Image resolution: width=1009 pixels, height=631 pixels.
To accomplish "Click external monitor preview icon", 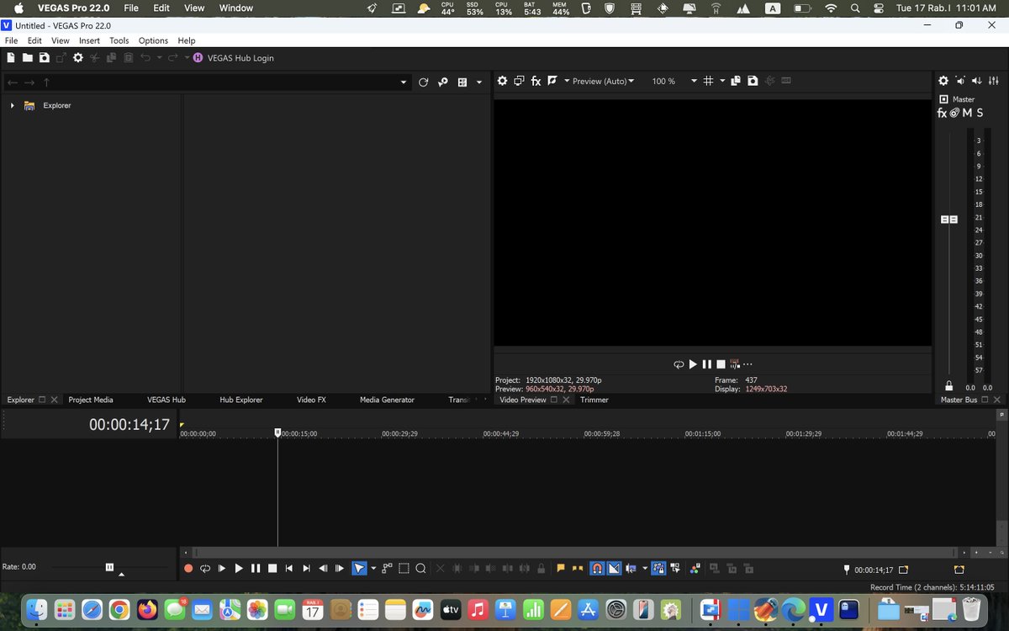I will pyautogui.click(x=519, y=81).
